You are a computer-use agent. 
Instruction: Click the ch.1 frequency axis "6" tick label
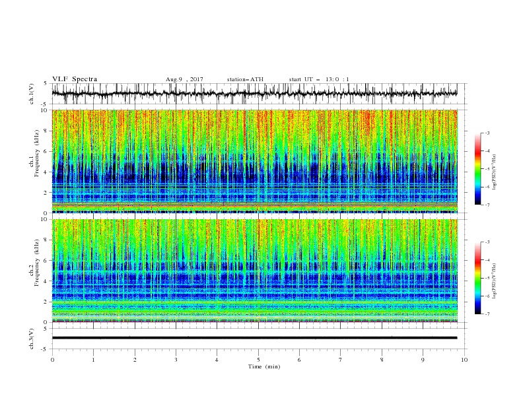coord(46,152)
